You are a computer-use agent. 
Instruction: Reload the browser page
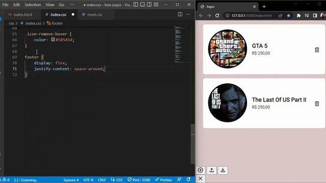pos(218,16)
